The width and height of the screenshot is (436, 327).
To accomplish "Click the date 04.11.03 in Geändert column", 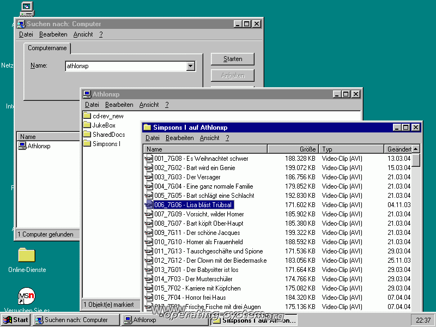I will (x=399, y=205).
